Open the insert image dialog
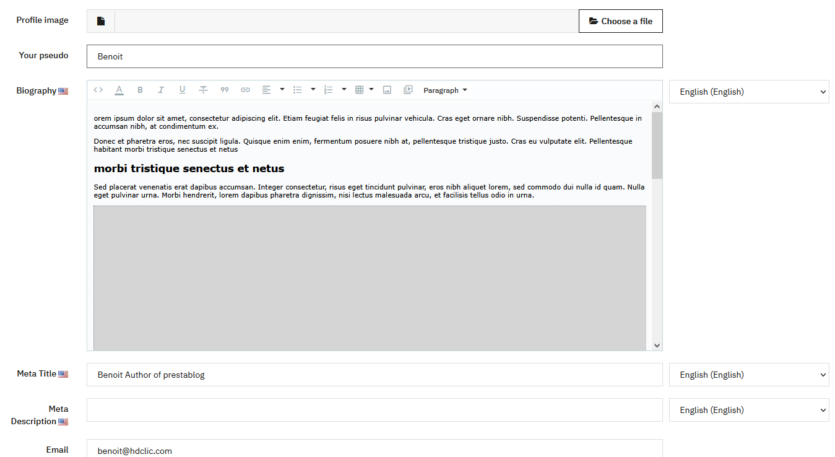Screen dimensions: 835x457 click(387, 90)
